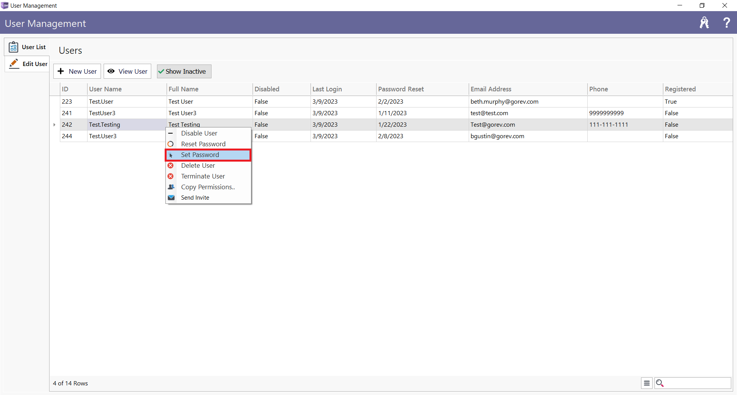This screenshot has height=395, width=737.
Task: Click Registered value True
Action: pyautogui.click(x=671, y=102)
